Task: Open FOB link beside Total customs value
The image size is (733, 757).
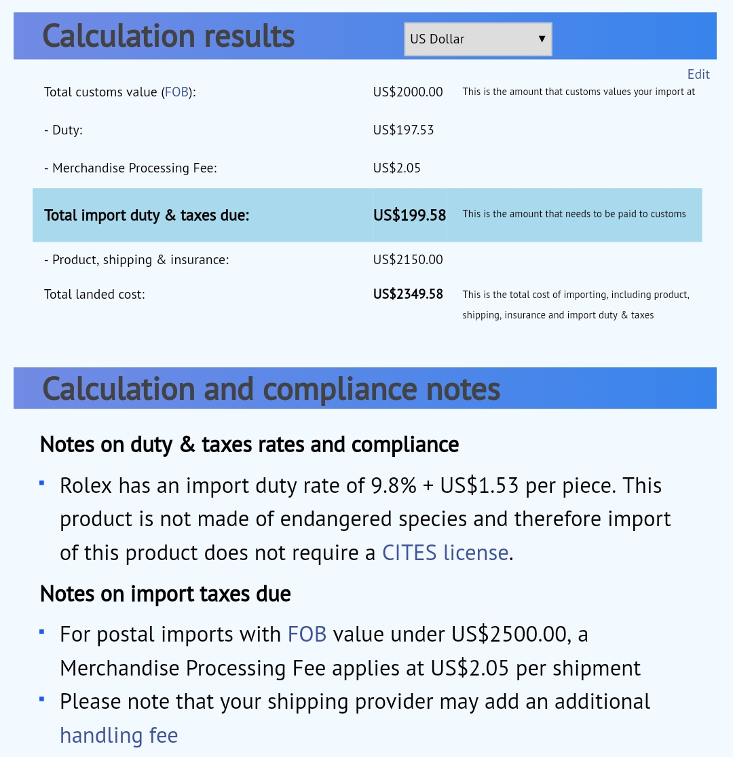Action: pos(176,92)
